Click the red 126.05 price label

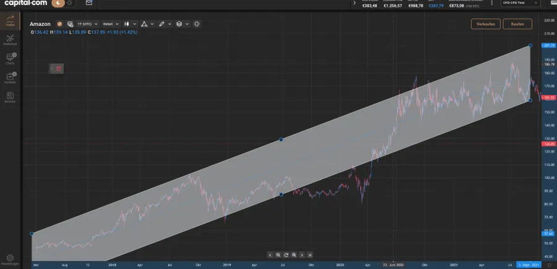coord(549,144)
